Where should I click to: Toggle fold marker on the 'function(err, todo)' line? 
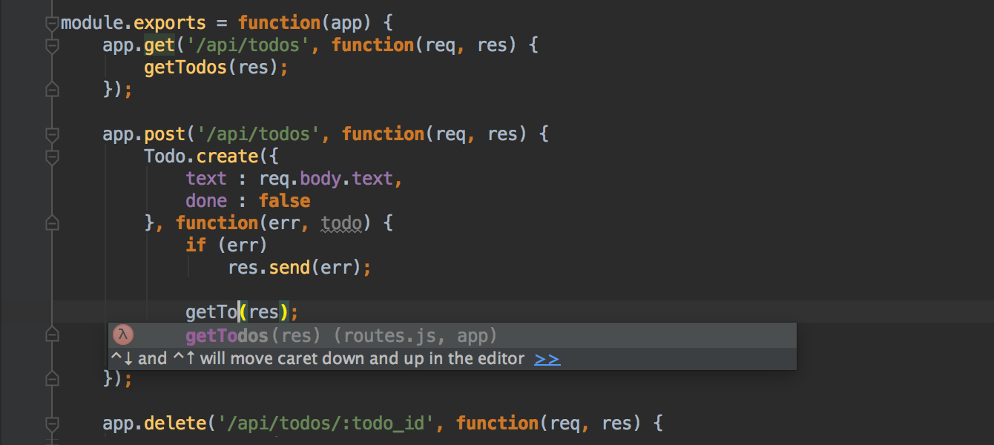click(x=52, y=223)
